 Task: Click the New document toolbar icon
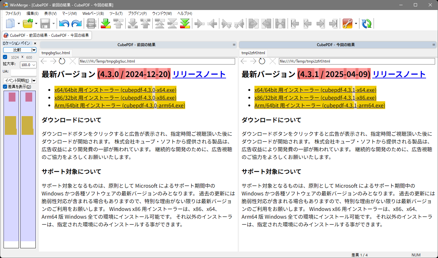tap(11, 24)
